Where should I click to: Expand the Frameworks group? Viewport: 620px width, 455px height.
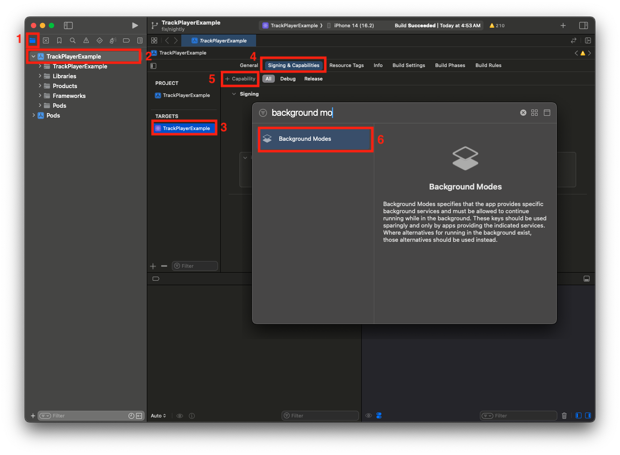pos(40,96)
